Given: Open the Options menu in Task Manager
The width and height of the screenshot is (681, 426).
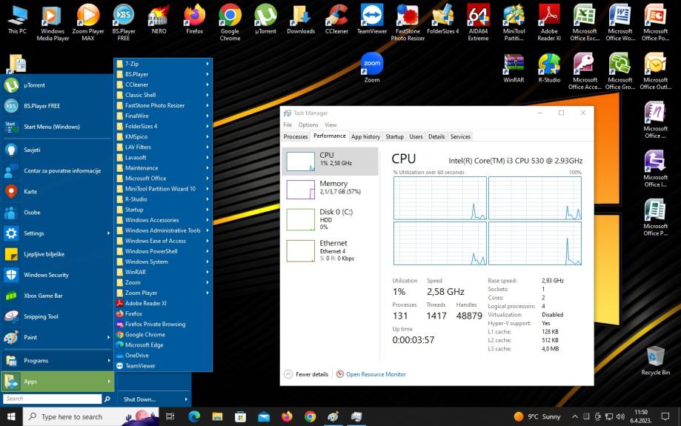Looking at the screenshot, I should click(308, 124).
